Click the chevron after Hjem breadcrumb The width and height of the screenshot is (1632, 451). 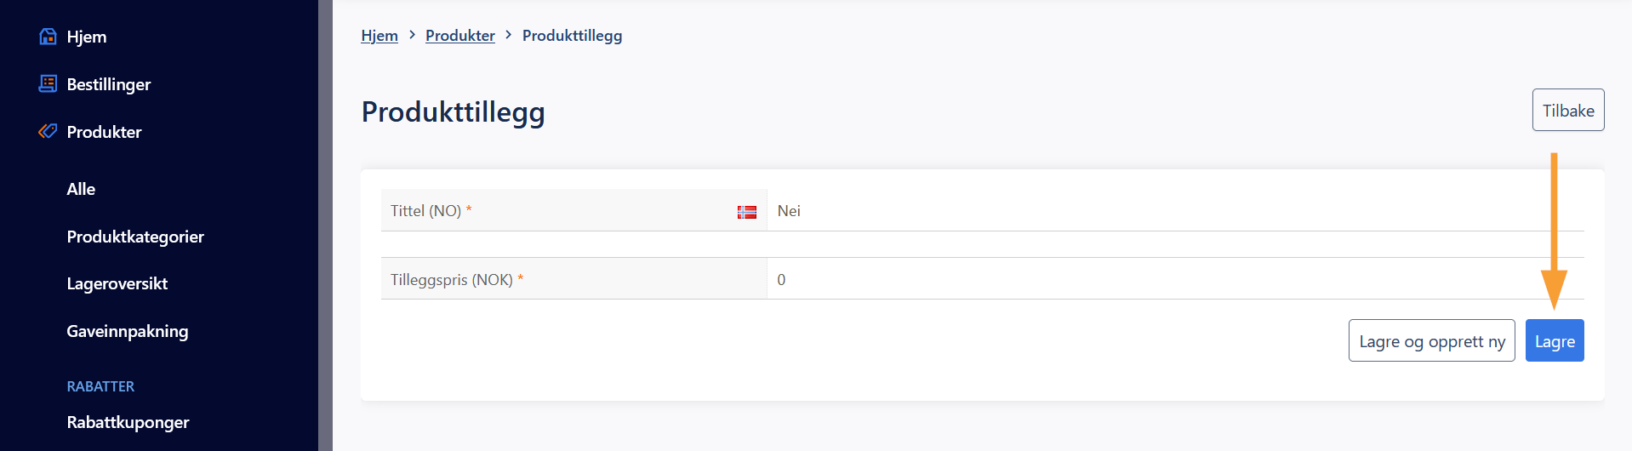(x=412, y=35)
